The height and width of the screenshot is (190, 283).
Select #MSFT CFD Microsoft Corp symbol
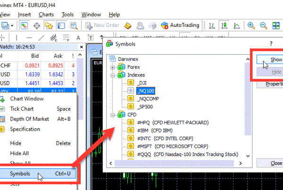[173, 146]
